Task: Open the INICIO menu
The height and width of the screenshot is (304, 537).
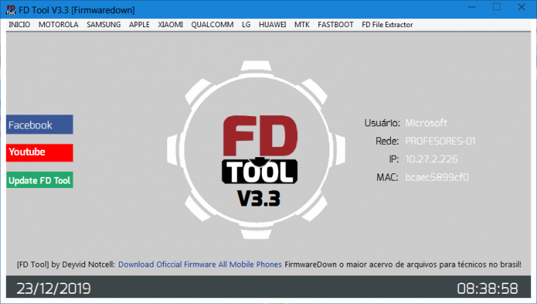Action: [x=19, y=25]
